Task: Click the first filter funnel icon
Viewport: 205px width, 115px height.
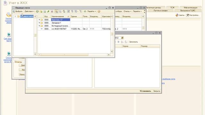Action: point(68,11)
